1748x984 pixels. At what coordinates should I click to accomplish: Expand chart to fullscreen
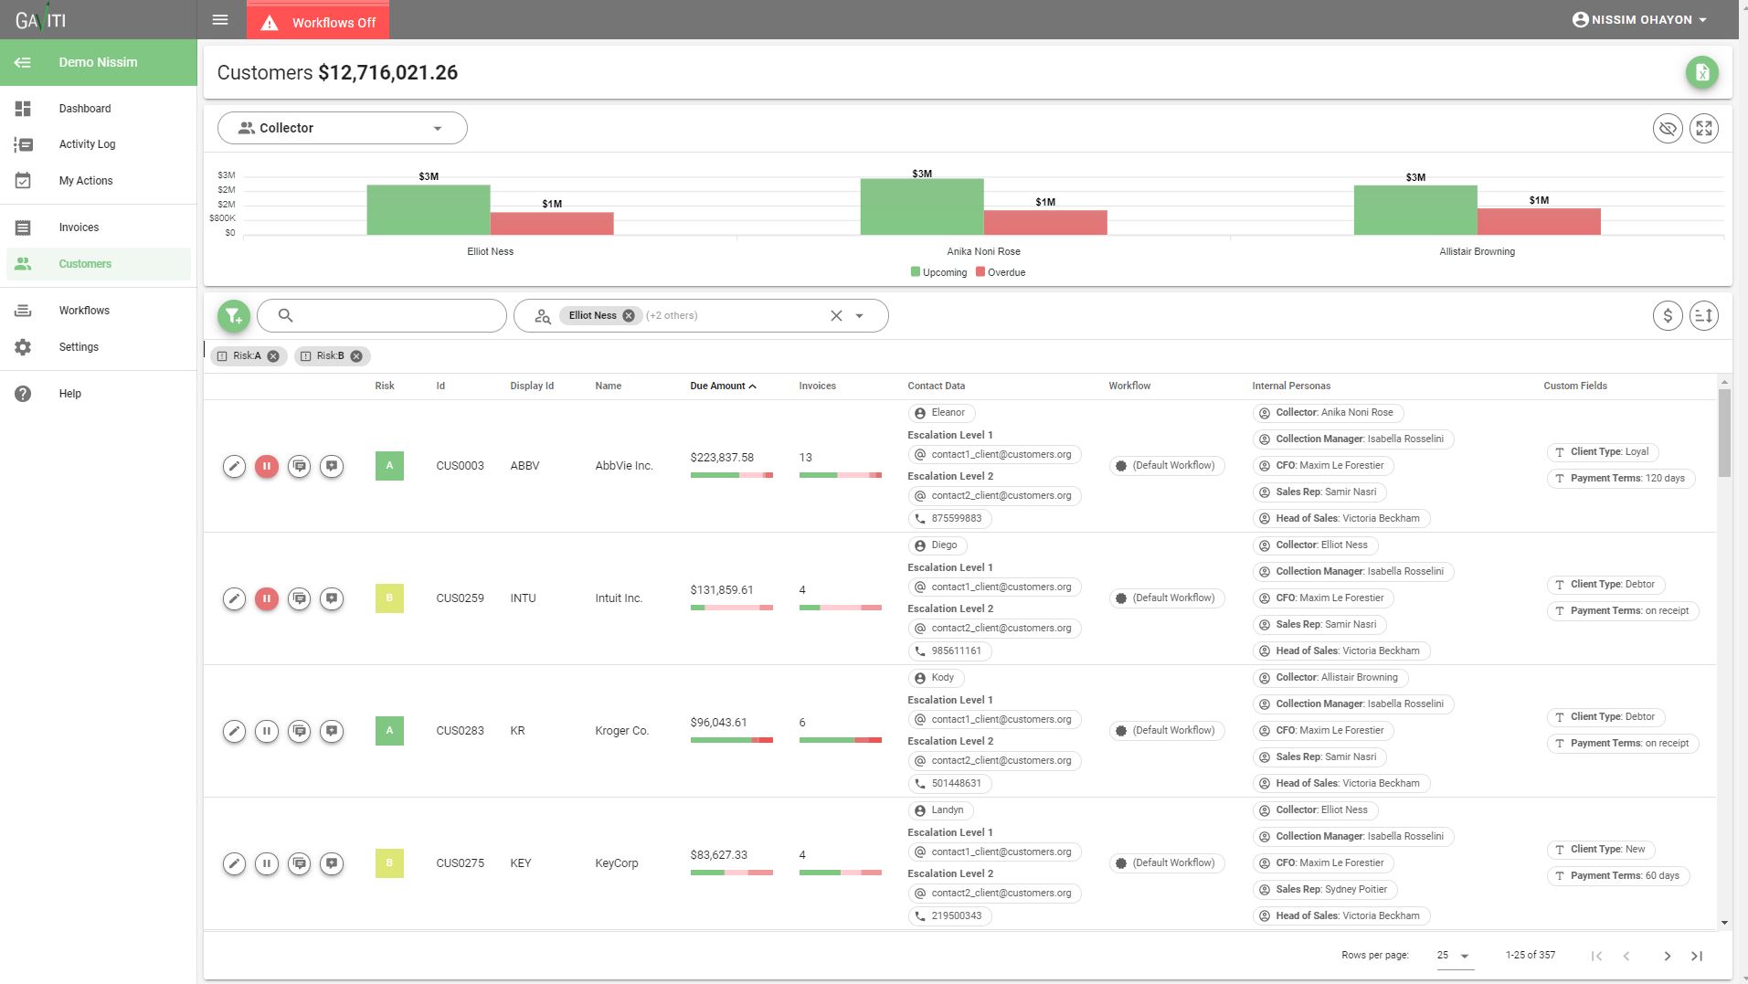pos(1704,128)
